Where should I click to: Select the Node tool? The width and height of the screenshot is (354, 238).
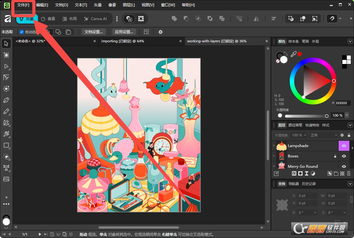coord(6,66)
